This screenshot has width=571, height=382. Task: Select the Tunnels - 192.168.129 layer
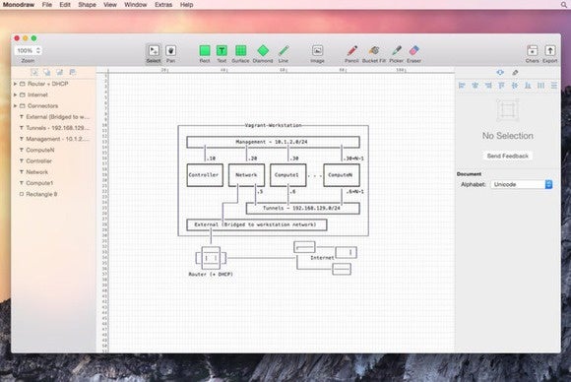[54, 128]
